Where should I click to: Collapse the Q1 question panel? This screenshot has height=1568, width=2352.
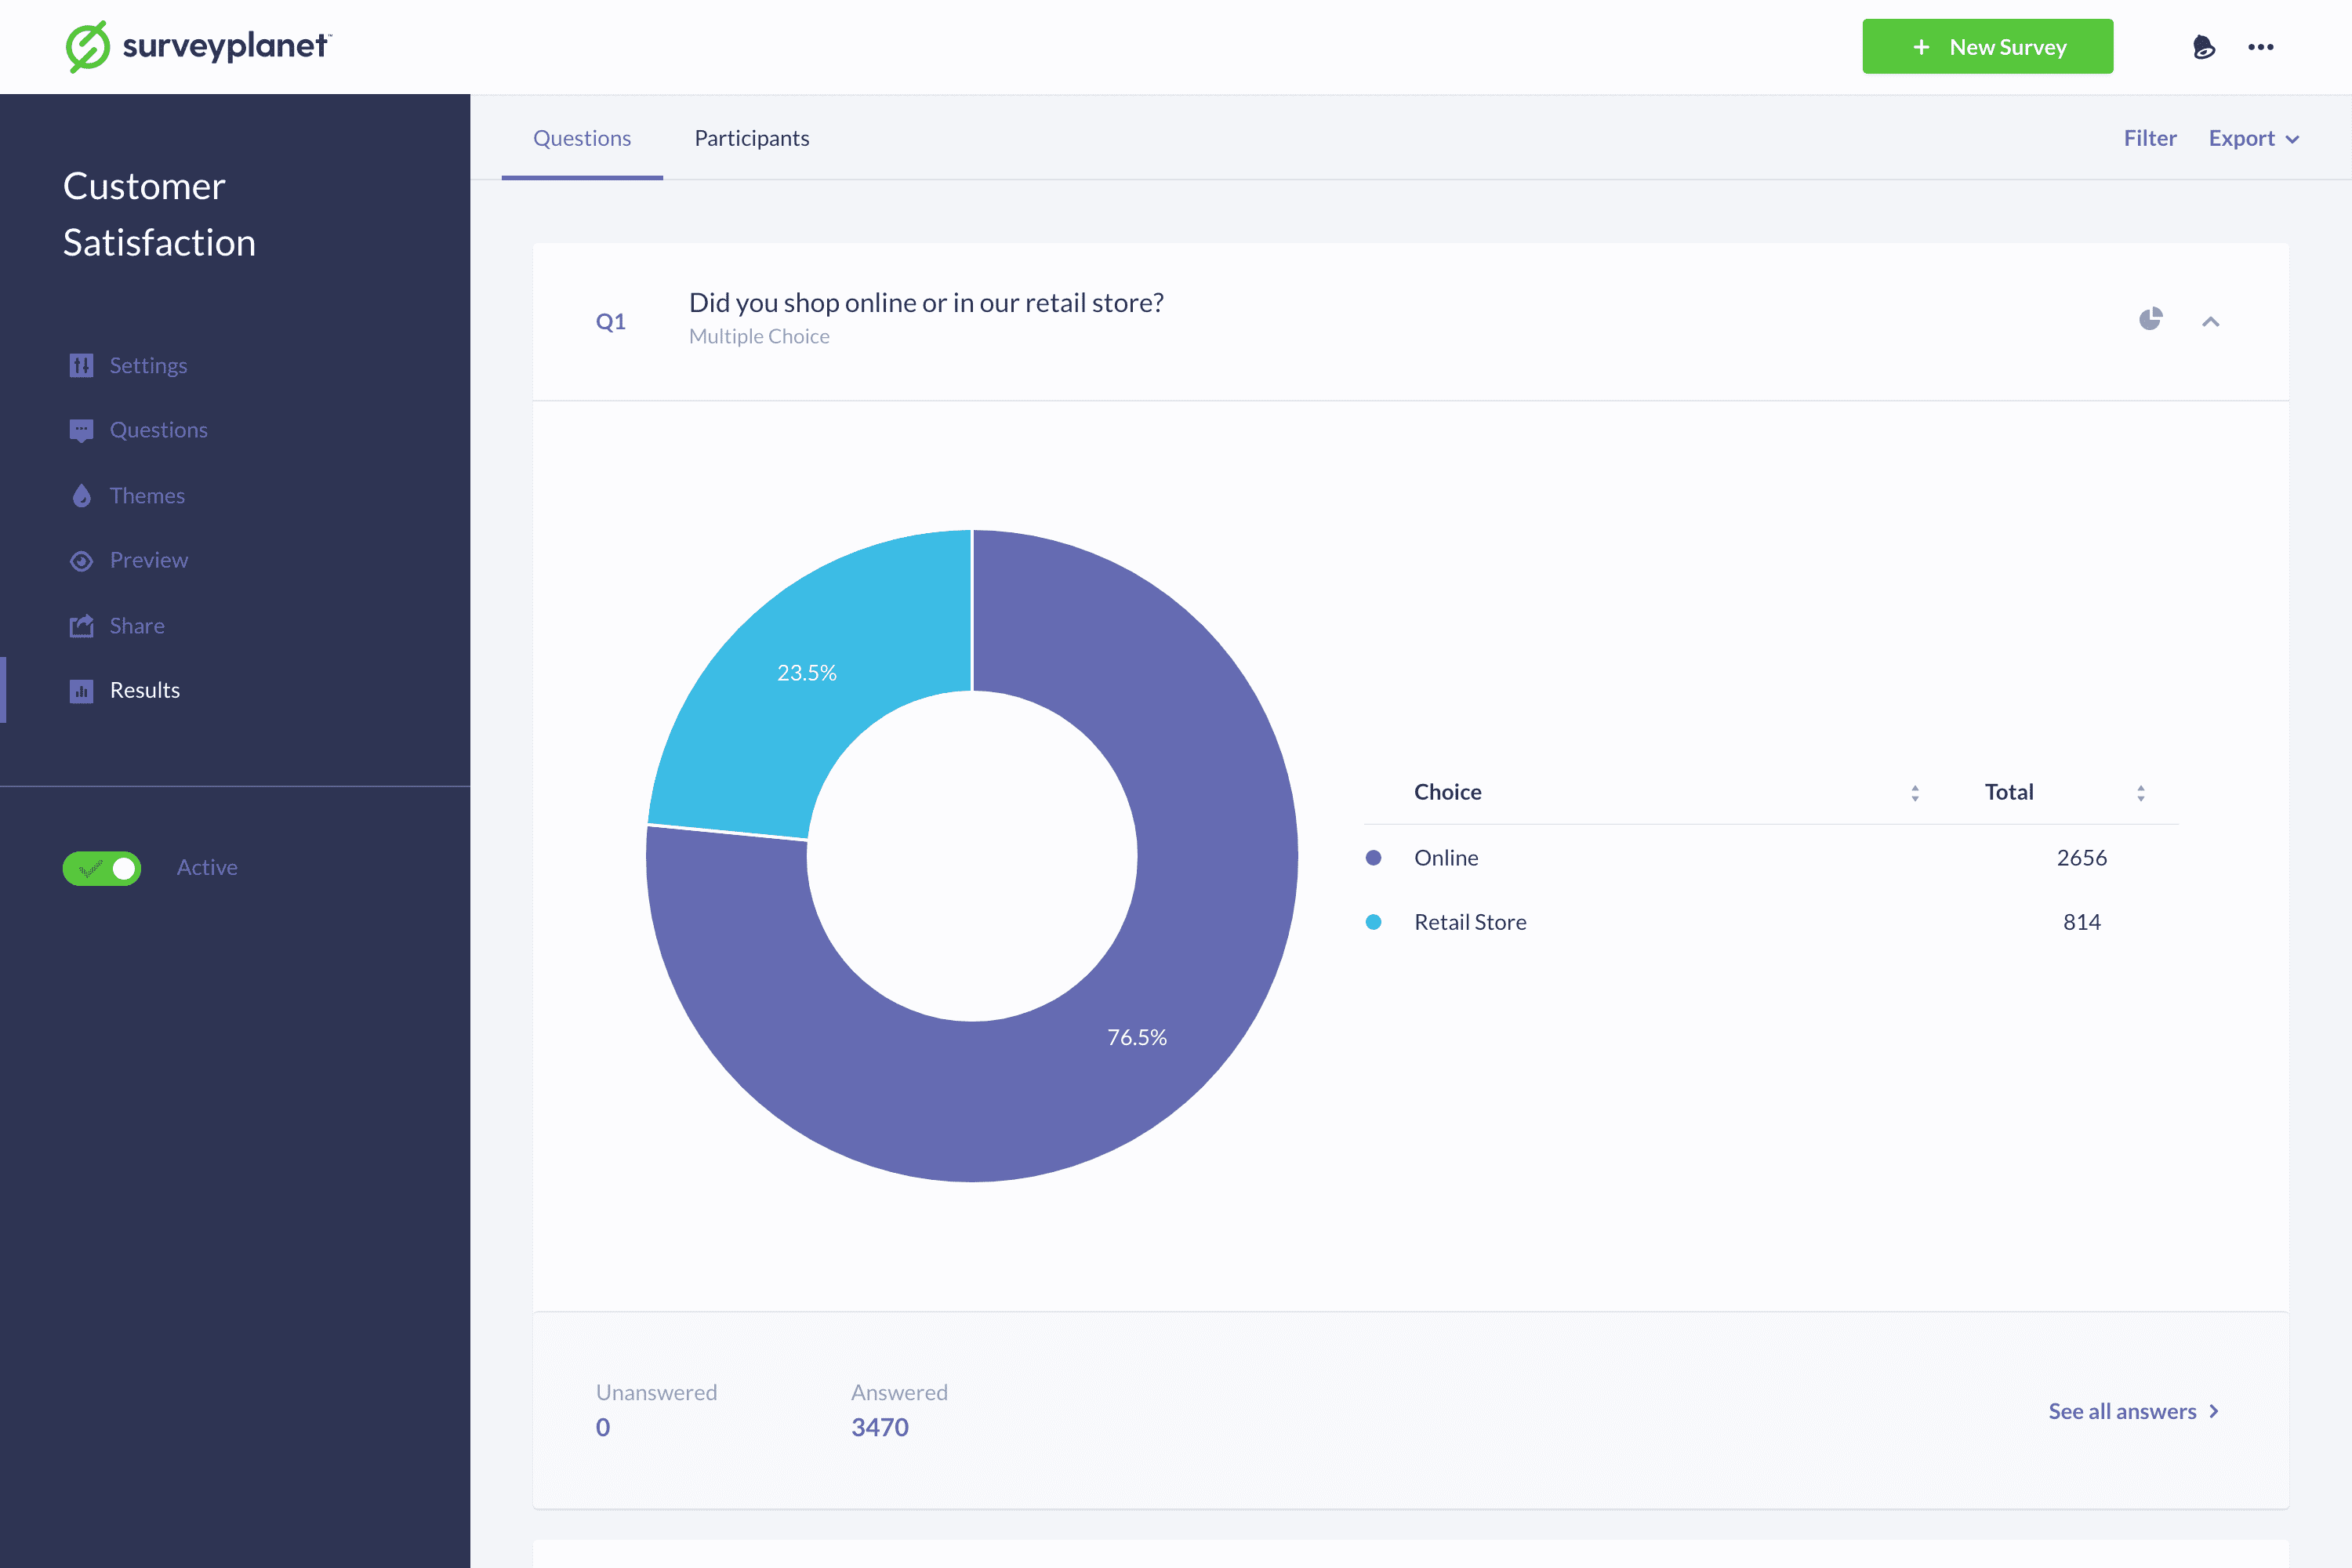[x=2211, y=322]
